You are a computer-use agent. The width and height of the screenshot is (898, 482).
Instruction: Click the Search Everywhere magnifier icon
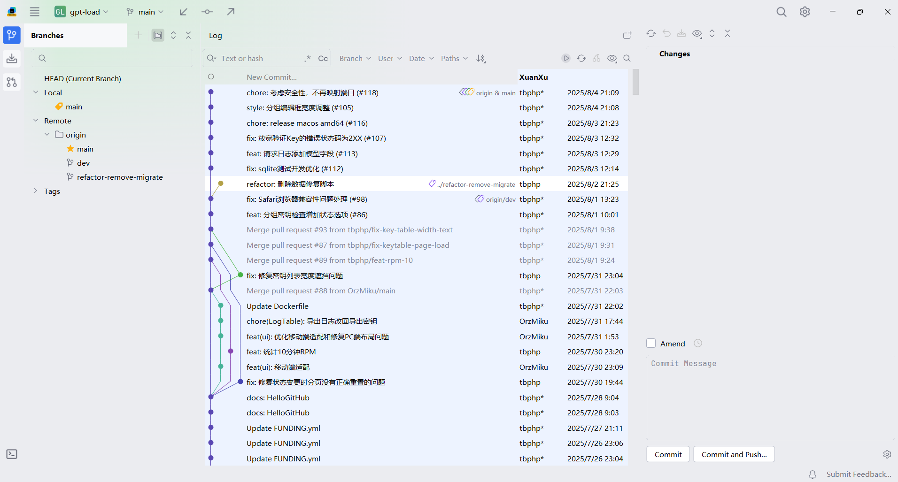781,12
